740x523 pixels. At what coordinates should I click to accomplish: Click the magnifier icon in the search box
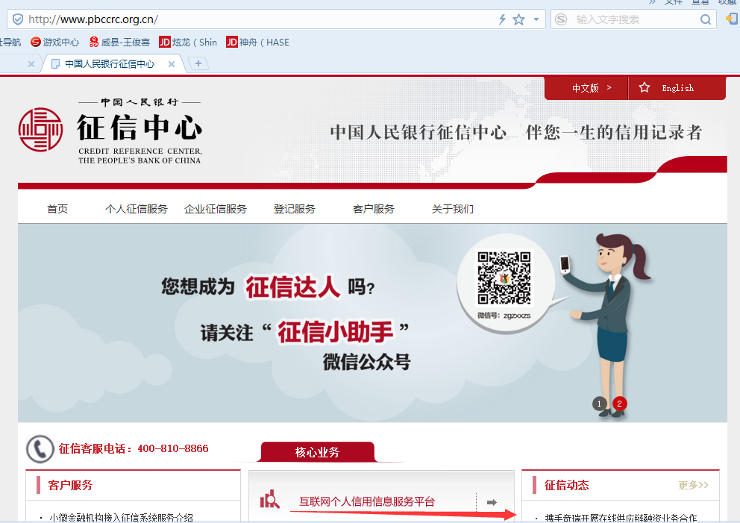click(x=704, y=20)
